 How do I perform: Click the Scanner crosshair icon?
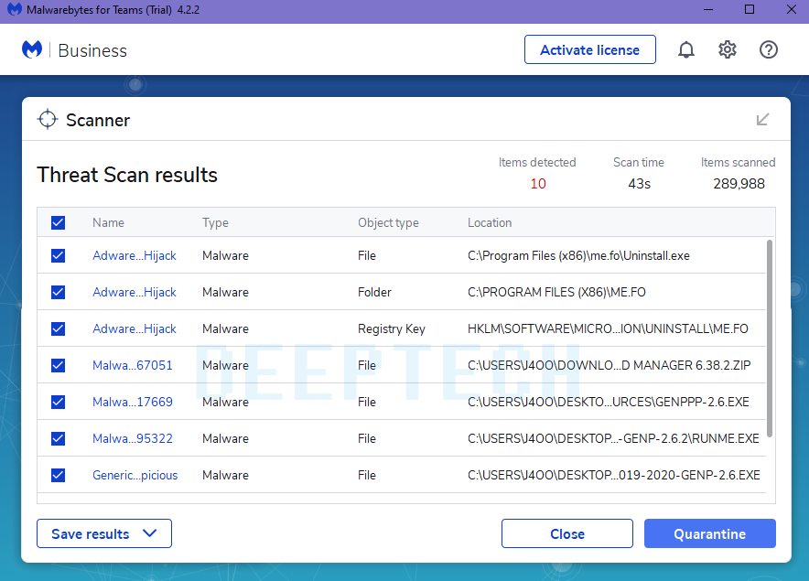click(x=48, y=119)
